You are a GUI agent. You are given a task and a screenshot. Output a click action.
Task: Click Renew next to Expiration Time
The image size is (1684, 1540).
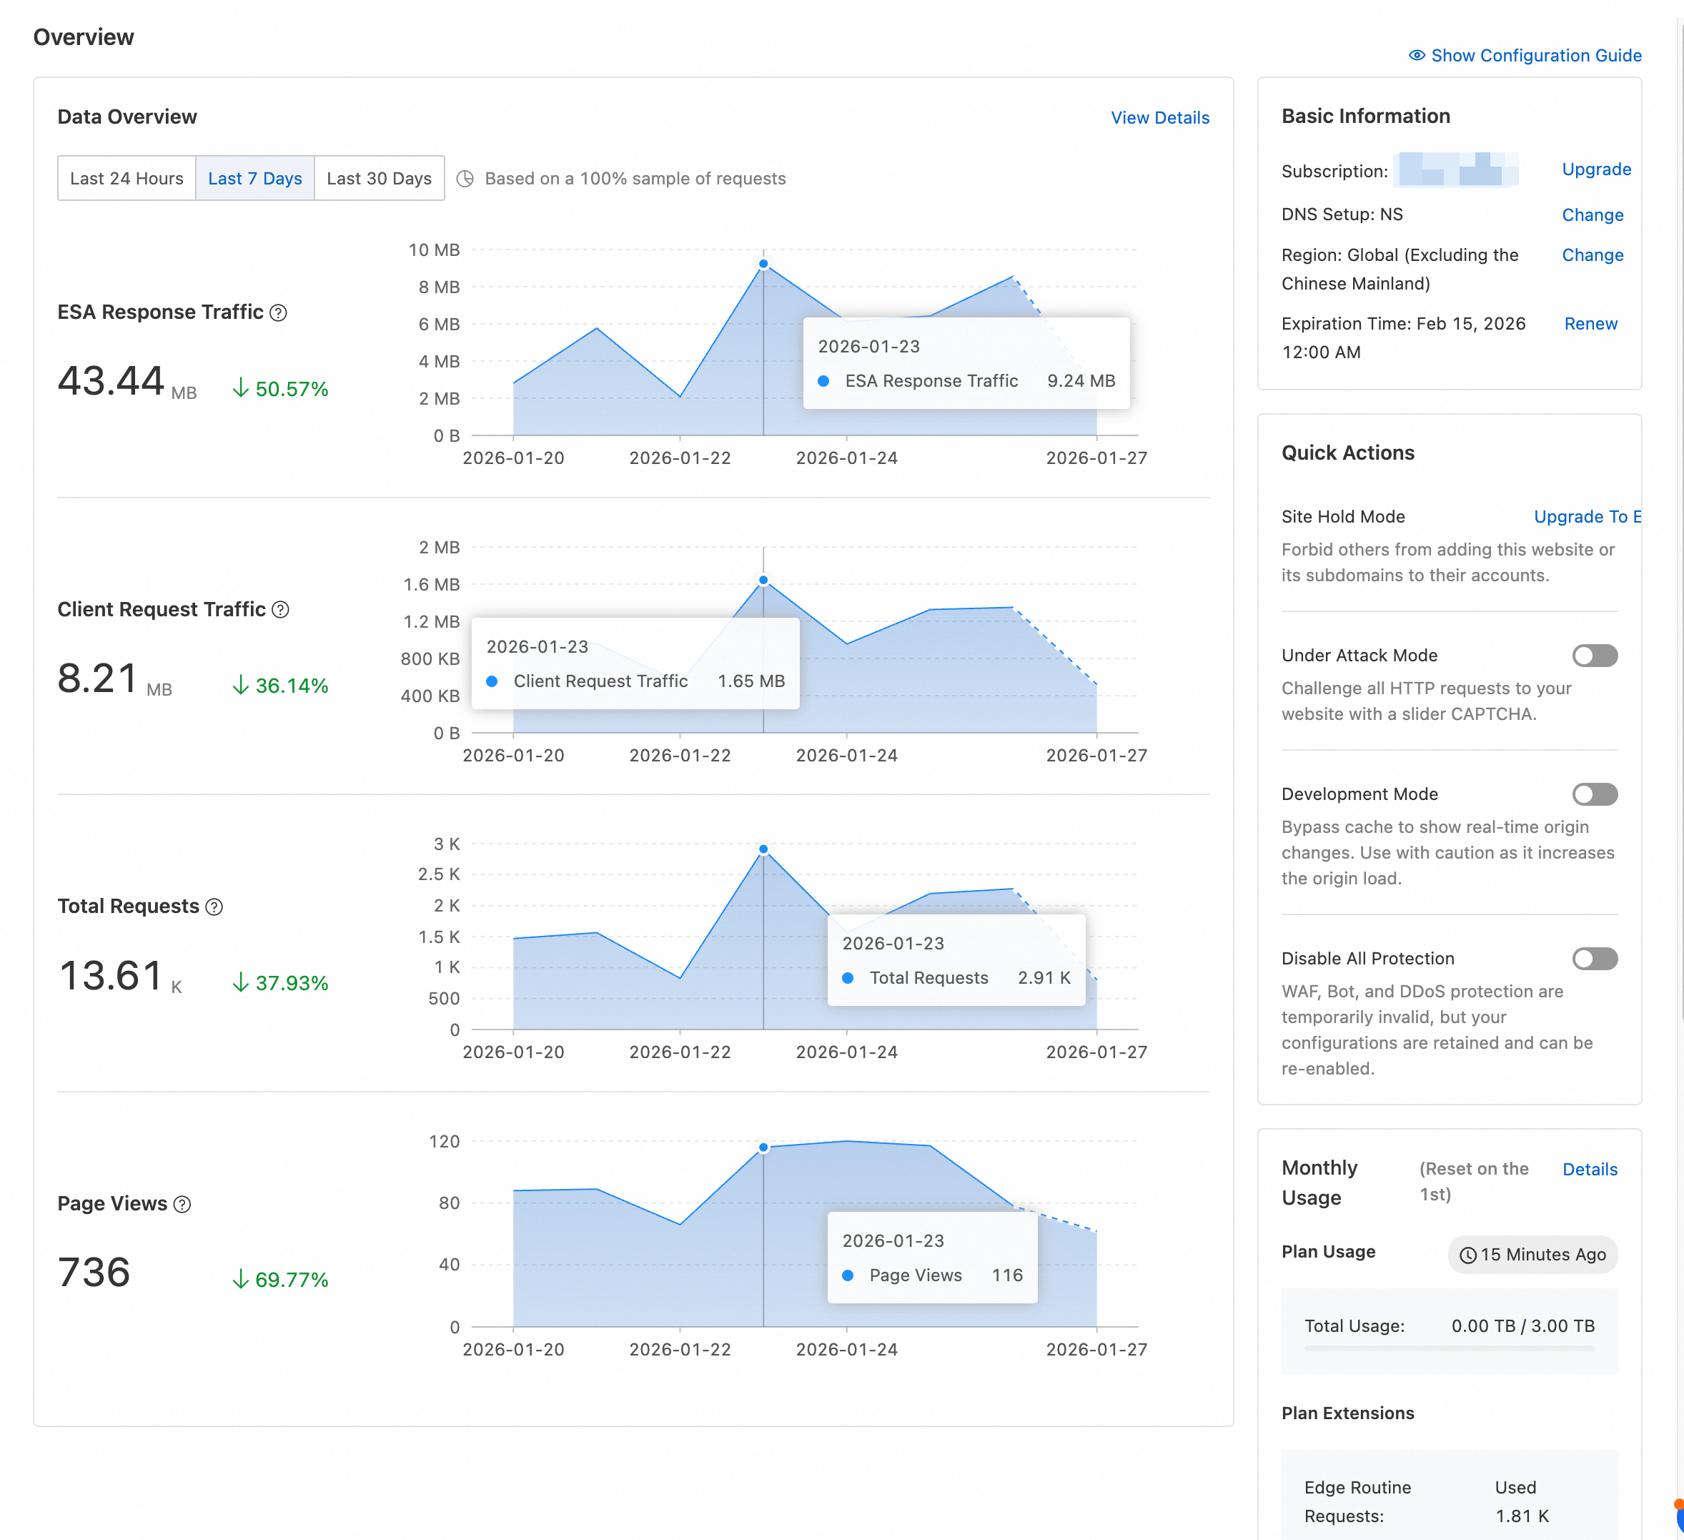pyautogui.click(x=1590, y=323)
